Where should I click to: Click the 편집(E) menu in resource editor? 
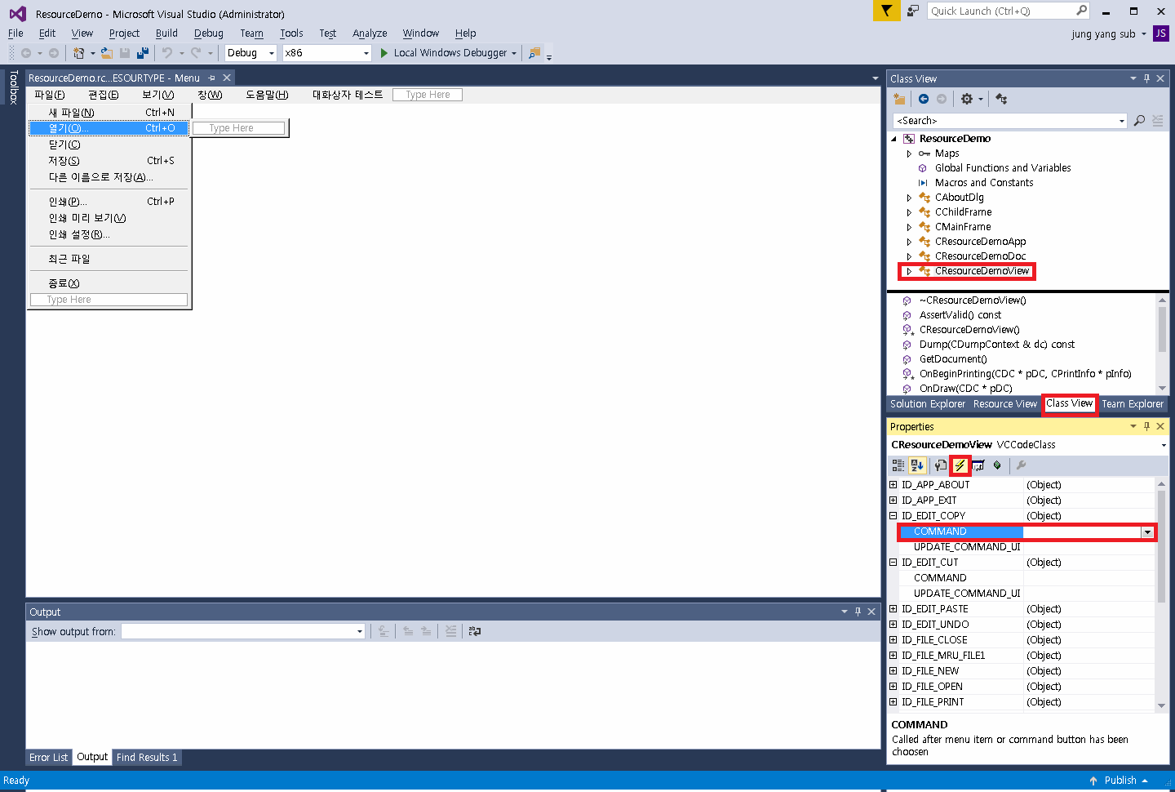[104, 95]
